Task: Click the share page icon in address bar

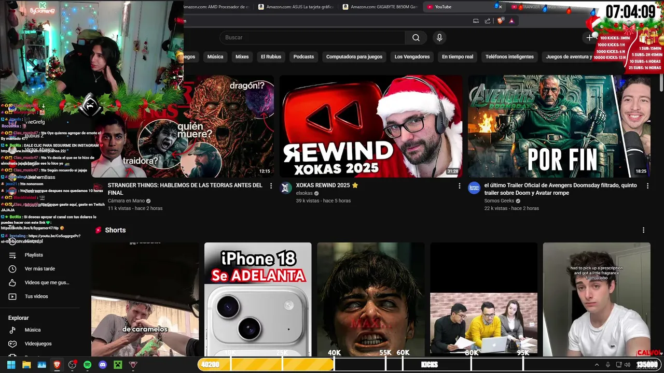Action: click(488, 21)
